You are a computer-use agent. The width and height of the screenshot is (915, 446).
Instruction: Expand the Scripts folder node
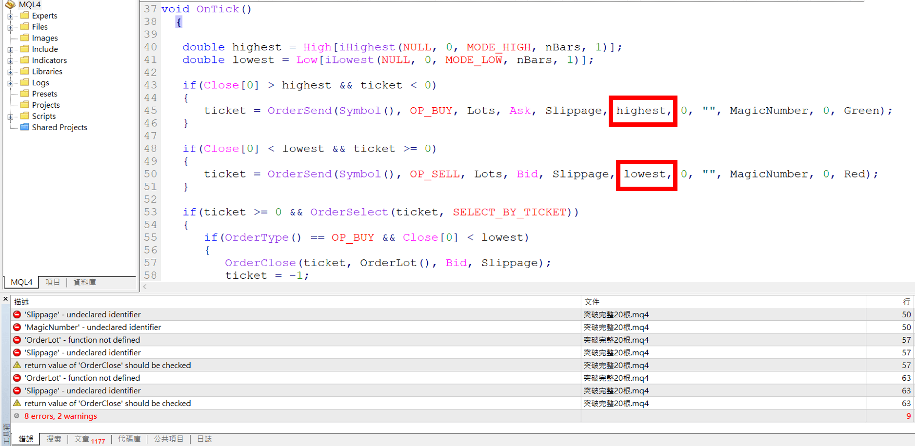pyautogui.click(x=10, y=117)
